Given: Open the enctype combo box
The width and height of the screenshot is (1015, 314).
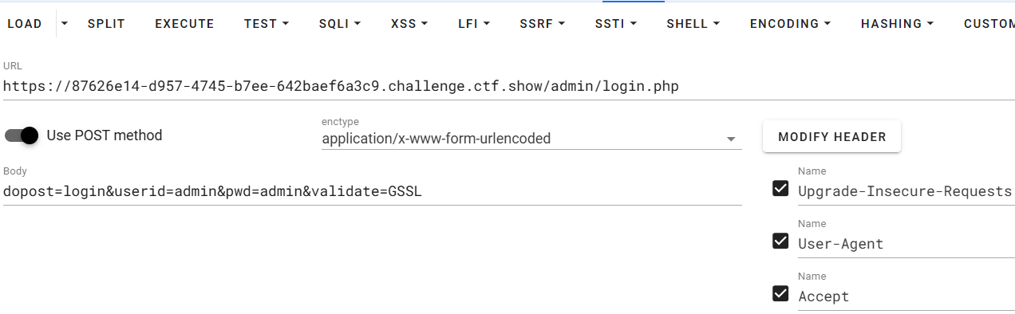Looking at the screenshot, I should tap(531, 139).
